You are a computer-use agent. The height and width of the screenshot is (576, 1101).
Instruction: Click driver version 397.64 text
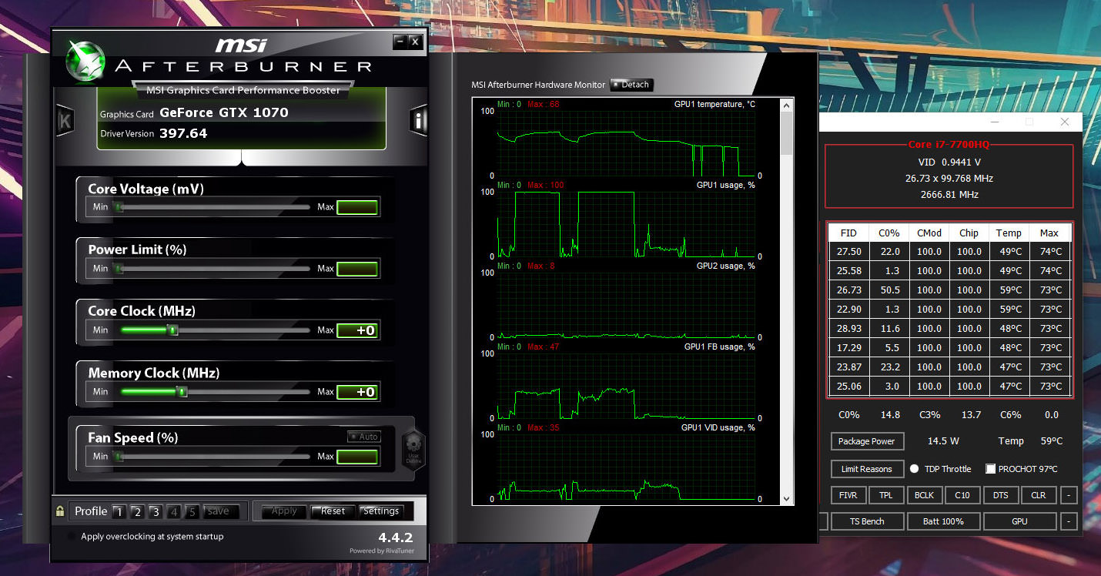coord(183,133)
